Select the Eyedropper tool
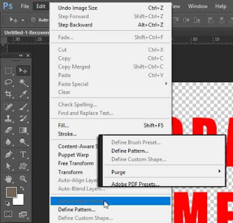 click(23, 94)
